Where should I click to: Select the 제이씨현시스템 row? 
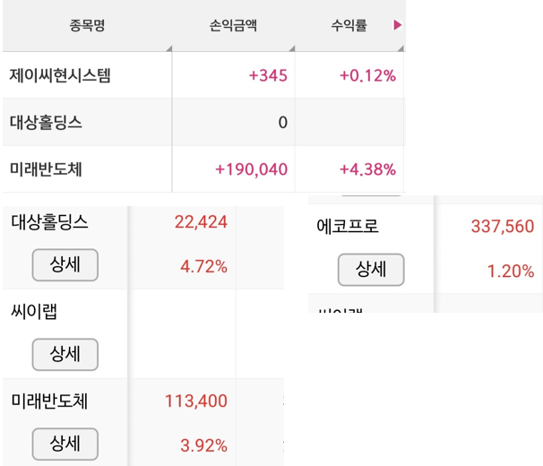coord(203,75)
